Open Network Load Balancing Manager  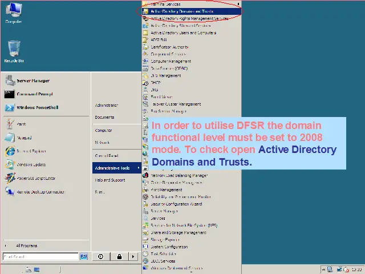(x=192, y=175)
